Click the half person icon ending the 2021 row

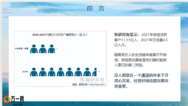[x=95, y=72]
